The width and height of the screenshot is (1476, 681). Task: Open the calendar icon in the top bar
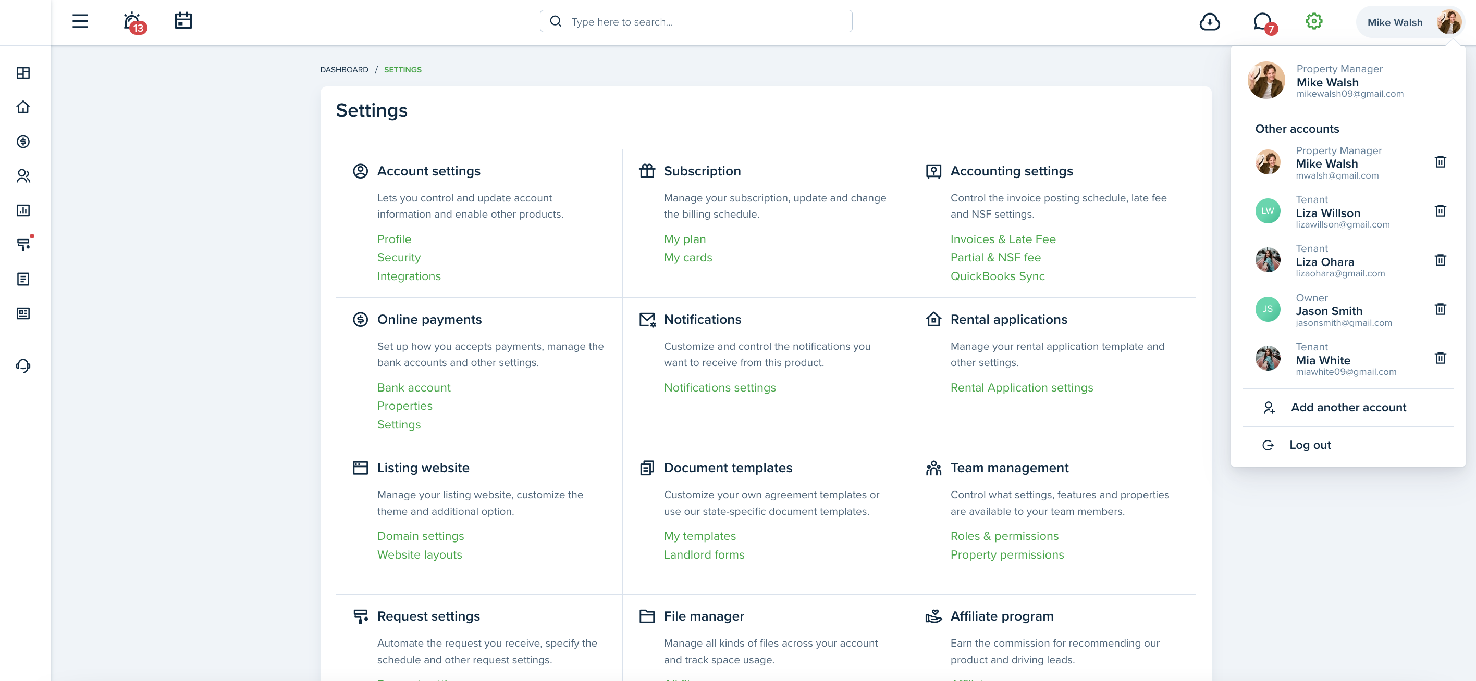tap(183, 21)
